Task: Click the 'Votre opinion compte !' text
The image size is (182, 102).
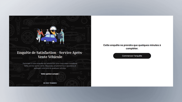Action: (50, 74)
